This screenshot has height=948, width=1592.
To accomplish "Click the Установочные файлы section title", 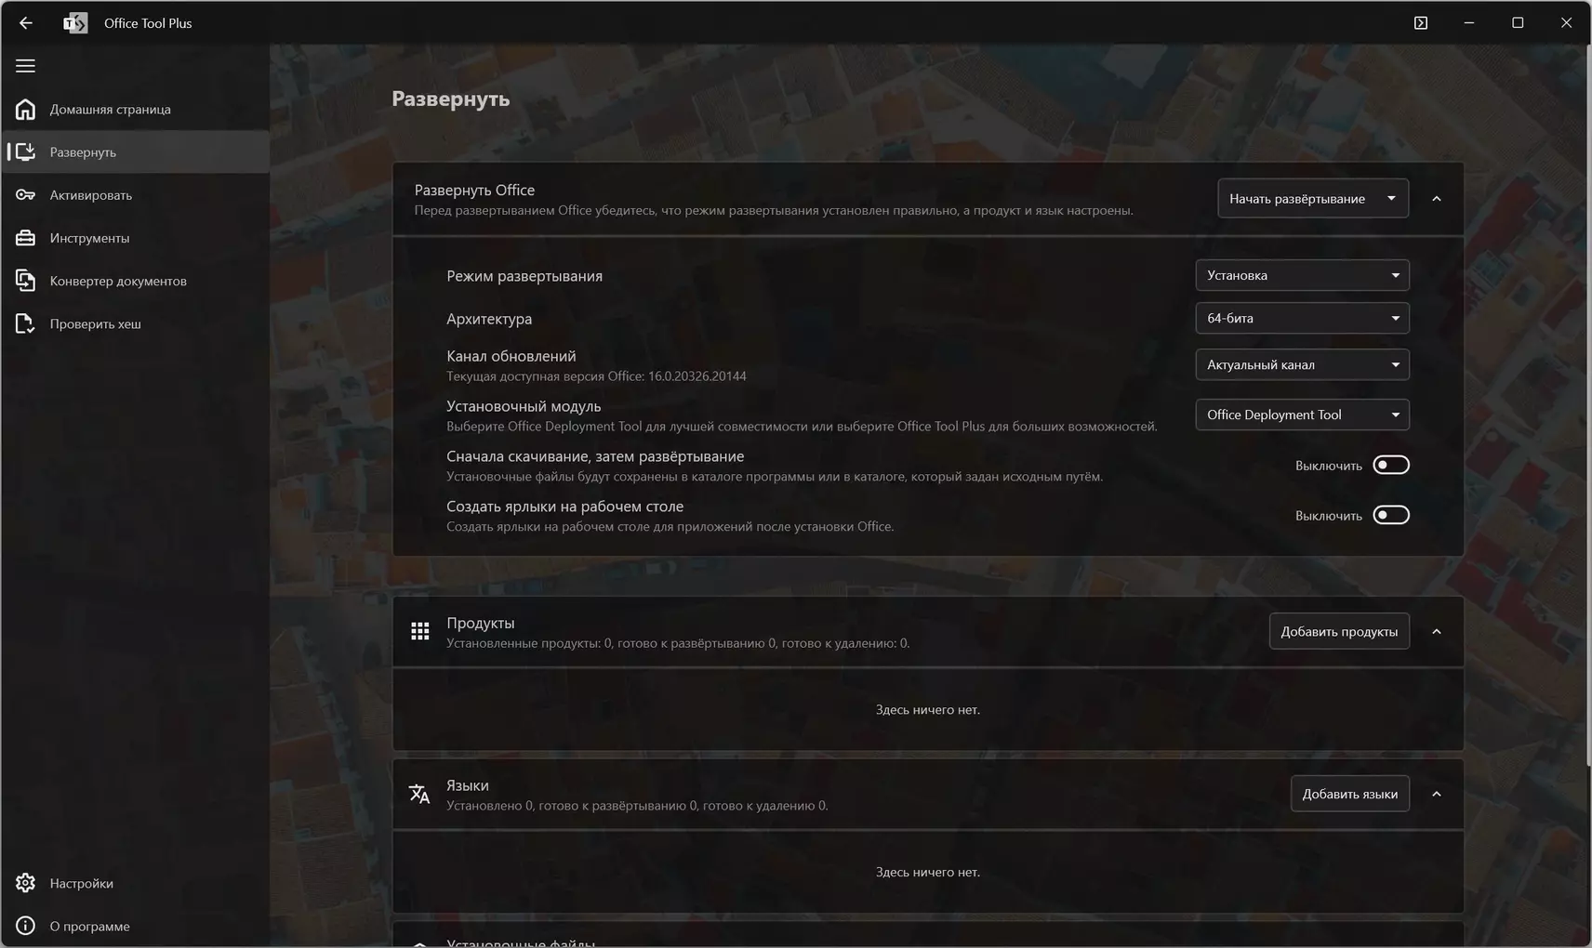I will pyautogui.click(x=521, y=942).
